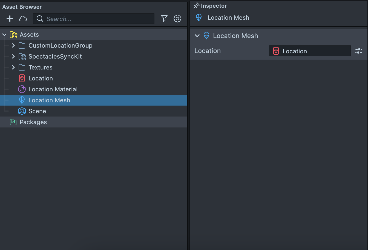The width and height of the screenshot is (368, 250).
Task: Click the filter funnel icon
Action: 164,19
